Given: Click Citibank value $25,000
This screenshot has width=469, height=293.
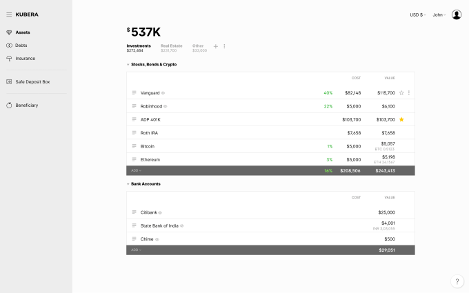Looking at the screenshot, I should coord(386,212).
